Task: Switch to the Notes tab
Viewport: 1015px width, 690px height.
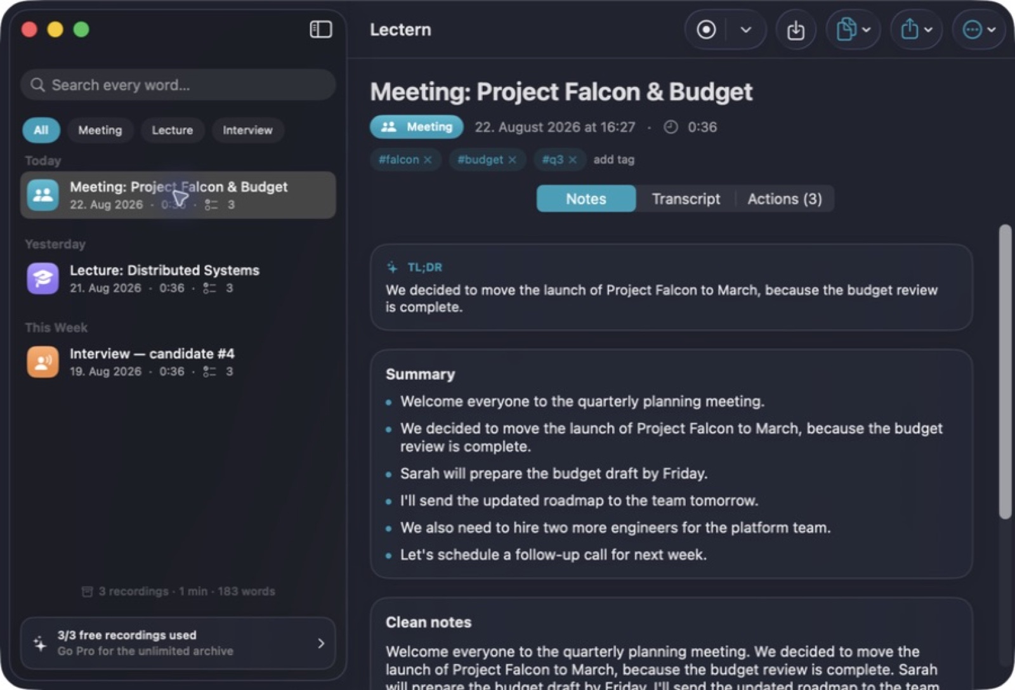Action: coord(586,199)
